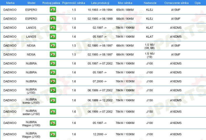206x140 pixels.
Task: Click 1.5 engine size in ESPERO 10.1993 row
Action: [x=74, y=10]
